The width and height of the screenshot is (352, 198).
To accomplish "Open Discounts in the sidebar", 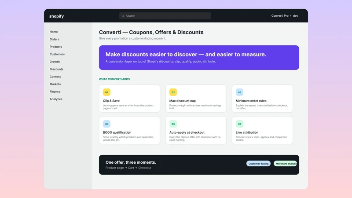I will click(x=56, y=69).
